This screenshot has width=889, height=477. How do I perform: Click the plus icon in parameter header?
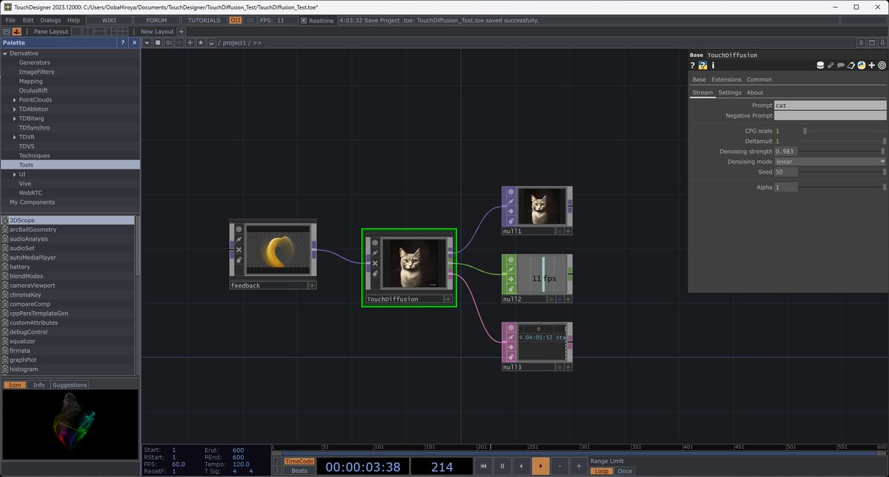click(x=872, y=65)
